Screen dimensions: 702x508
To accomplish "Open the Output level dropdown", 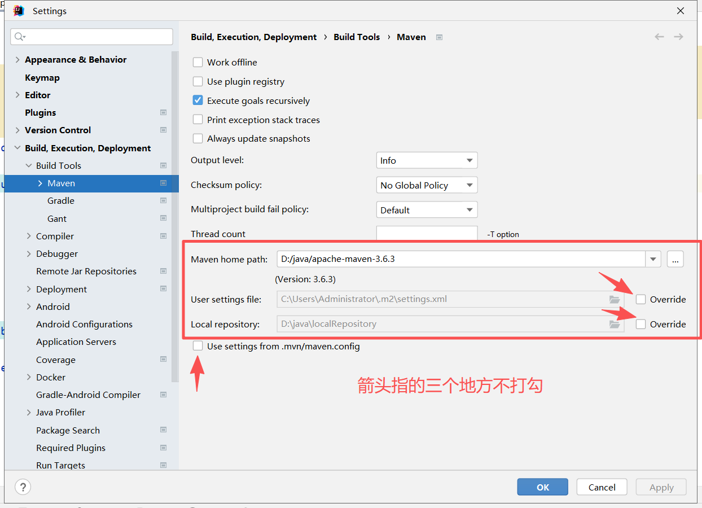I will [x=427, y=160].
